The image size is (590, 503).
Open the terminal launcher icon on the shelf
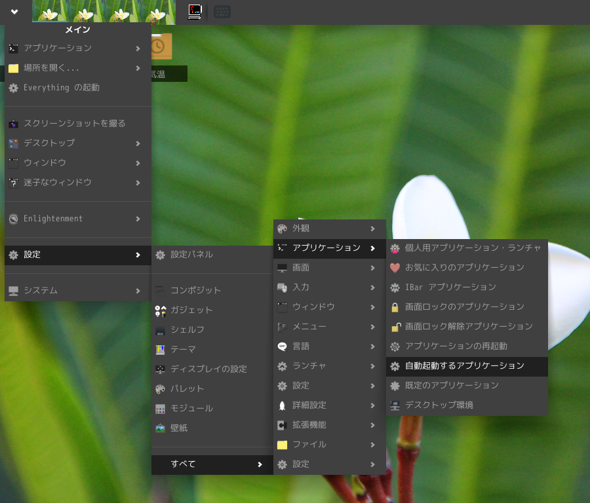pos(195,12)
